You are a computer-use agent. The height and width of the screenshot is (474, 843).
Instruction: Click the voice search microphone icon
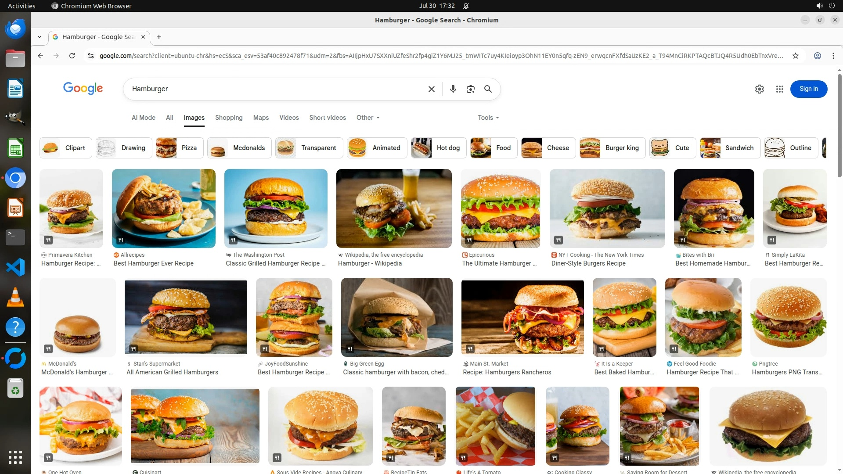tap(453, 89)
